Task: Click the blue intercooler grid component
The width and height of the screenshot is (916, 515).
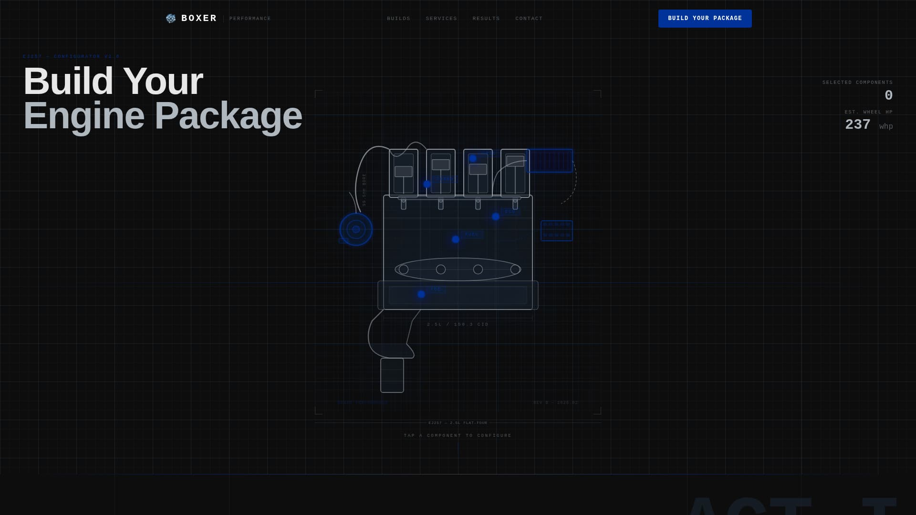Action: point(550,161)
